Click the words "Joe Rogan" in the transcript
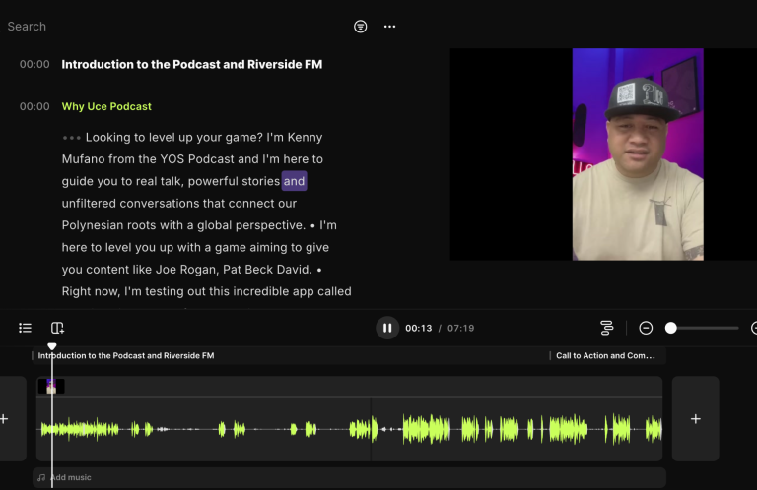 pos(186,270)
